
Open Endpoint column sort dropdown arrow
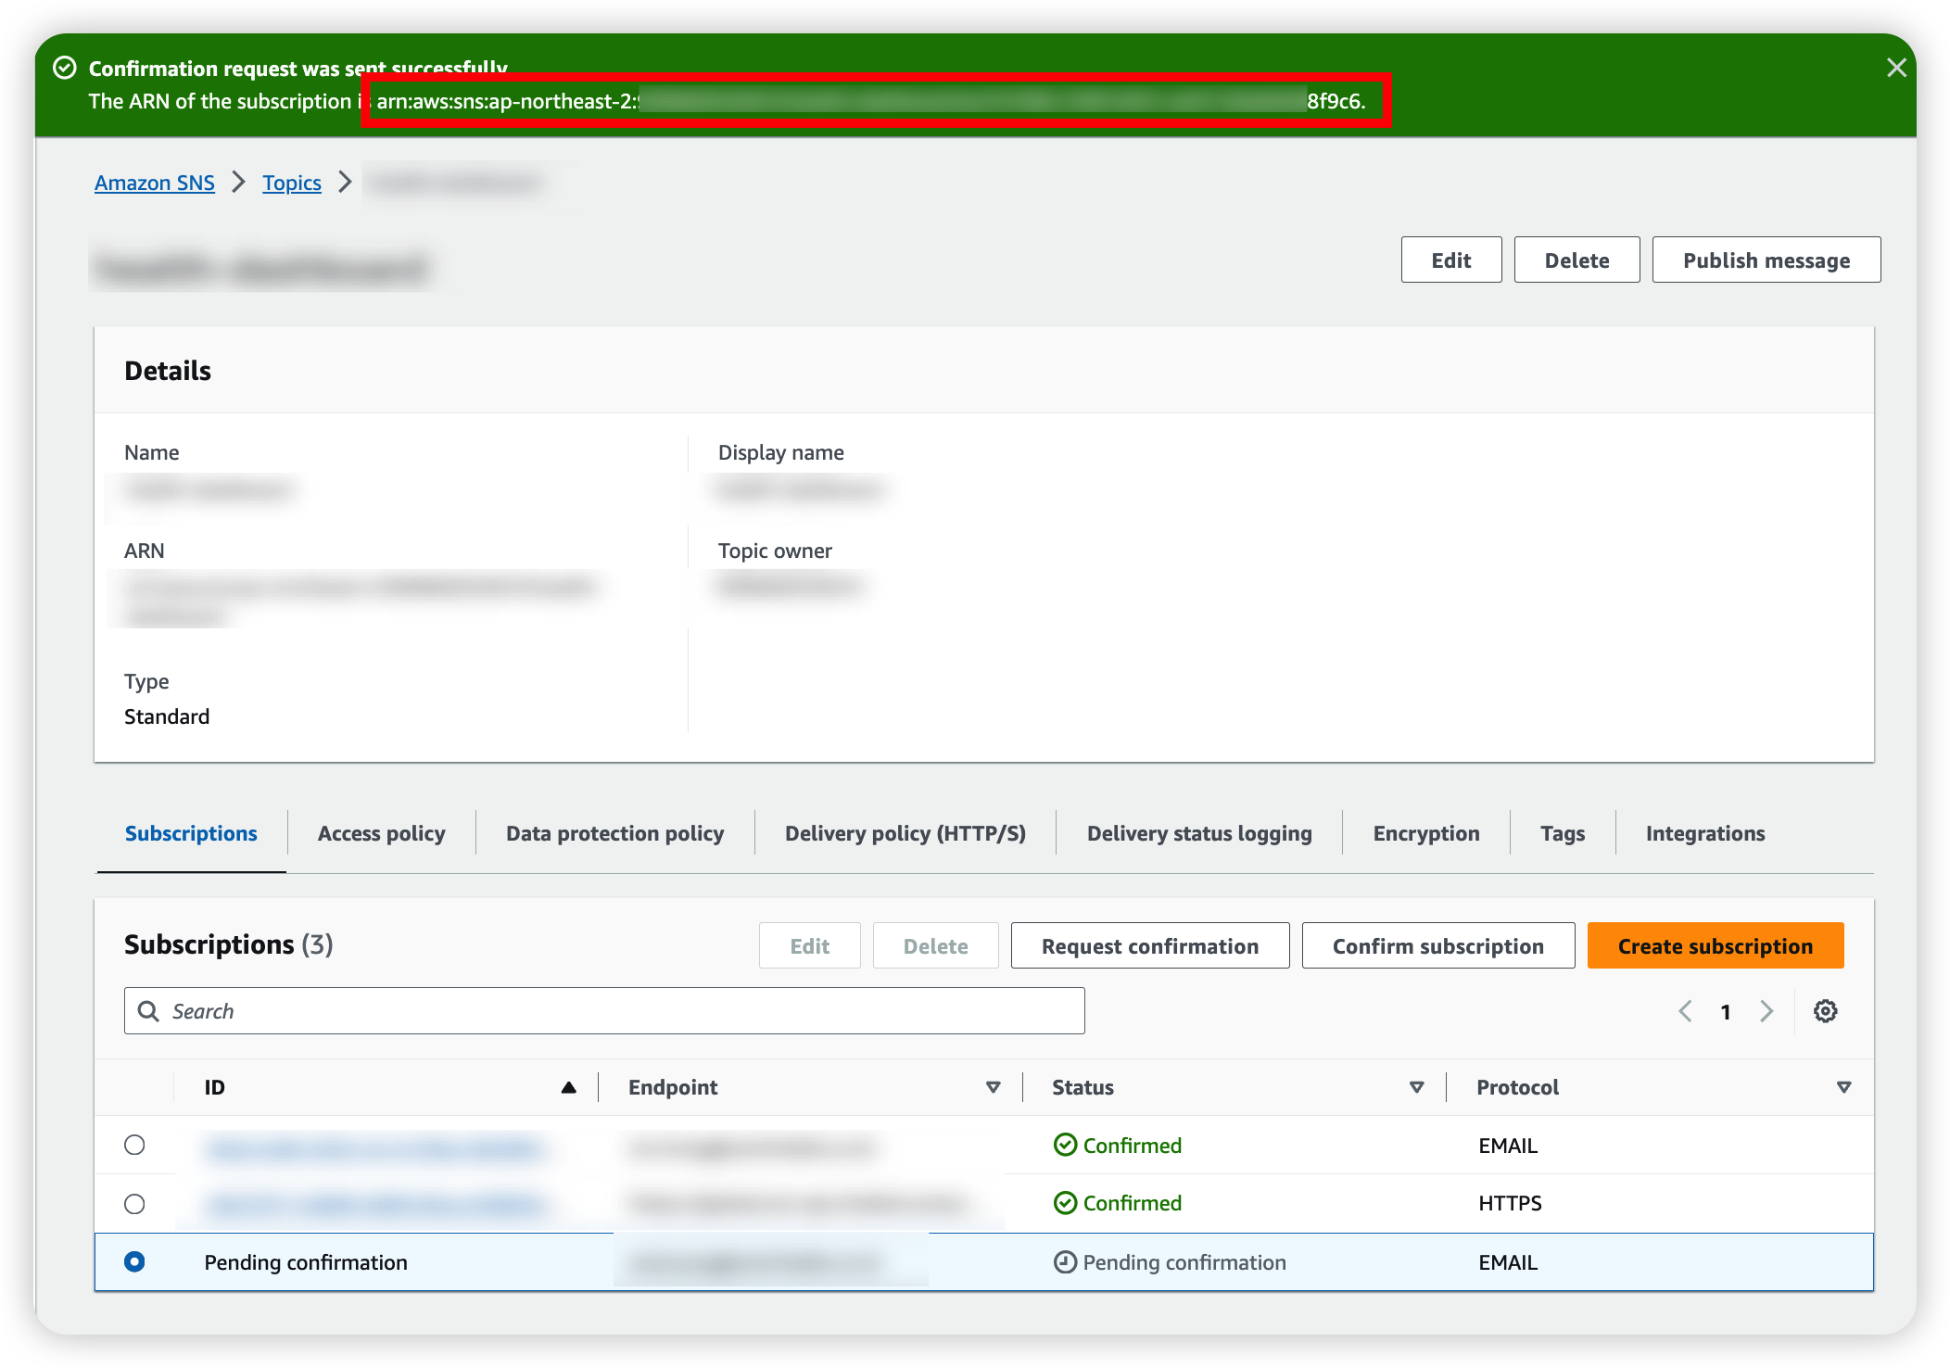point(993,1087)
